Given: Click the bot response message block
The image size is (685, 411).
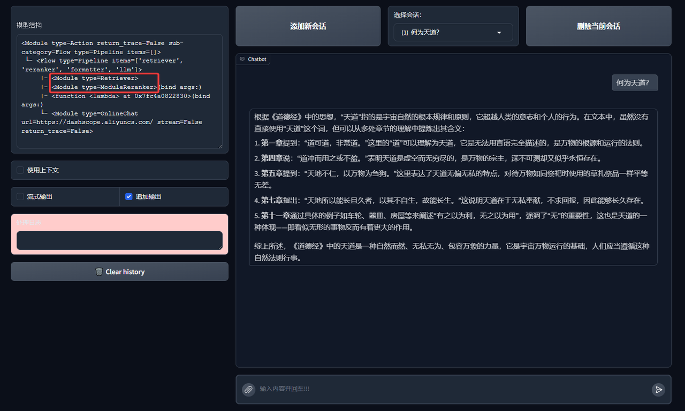Looking at the screenshot, I should (453, 187).
